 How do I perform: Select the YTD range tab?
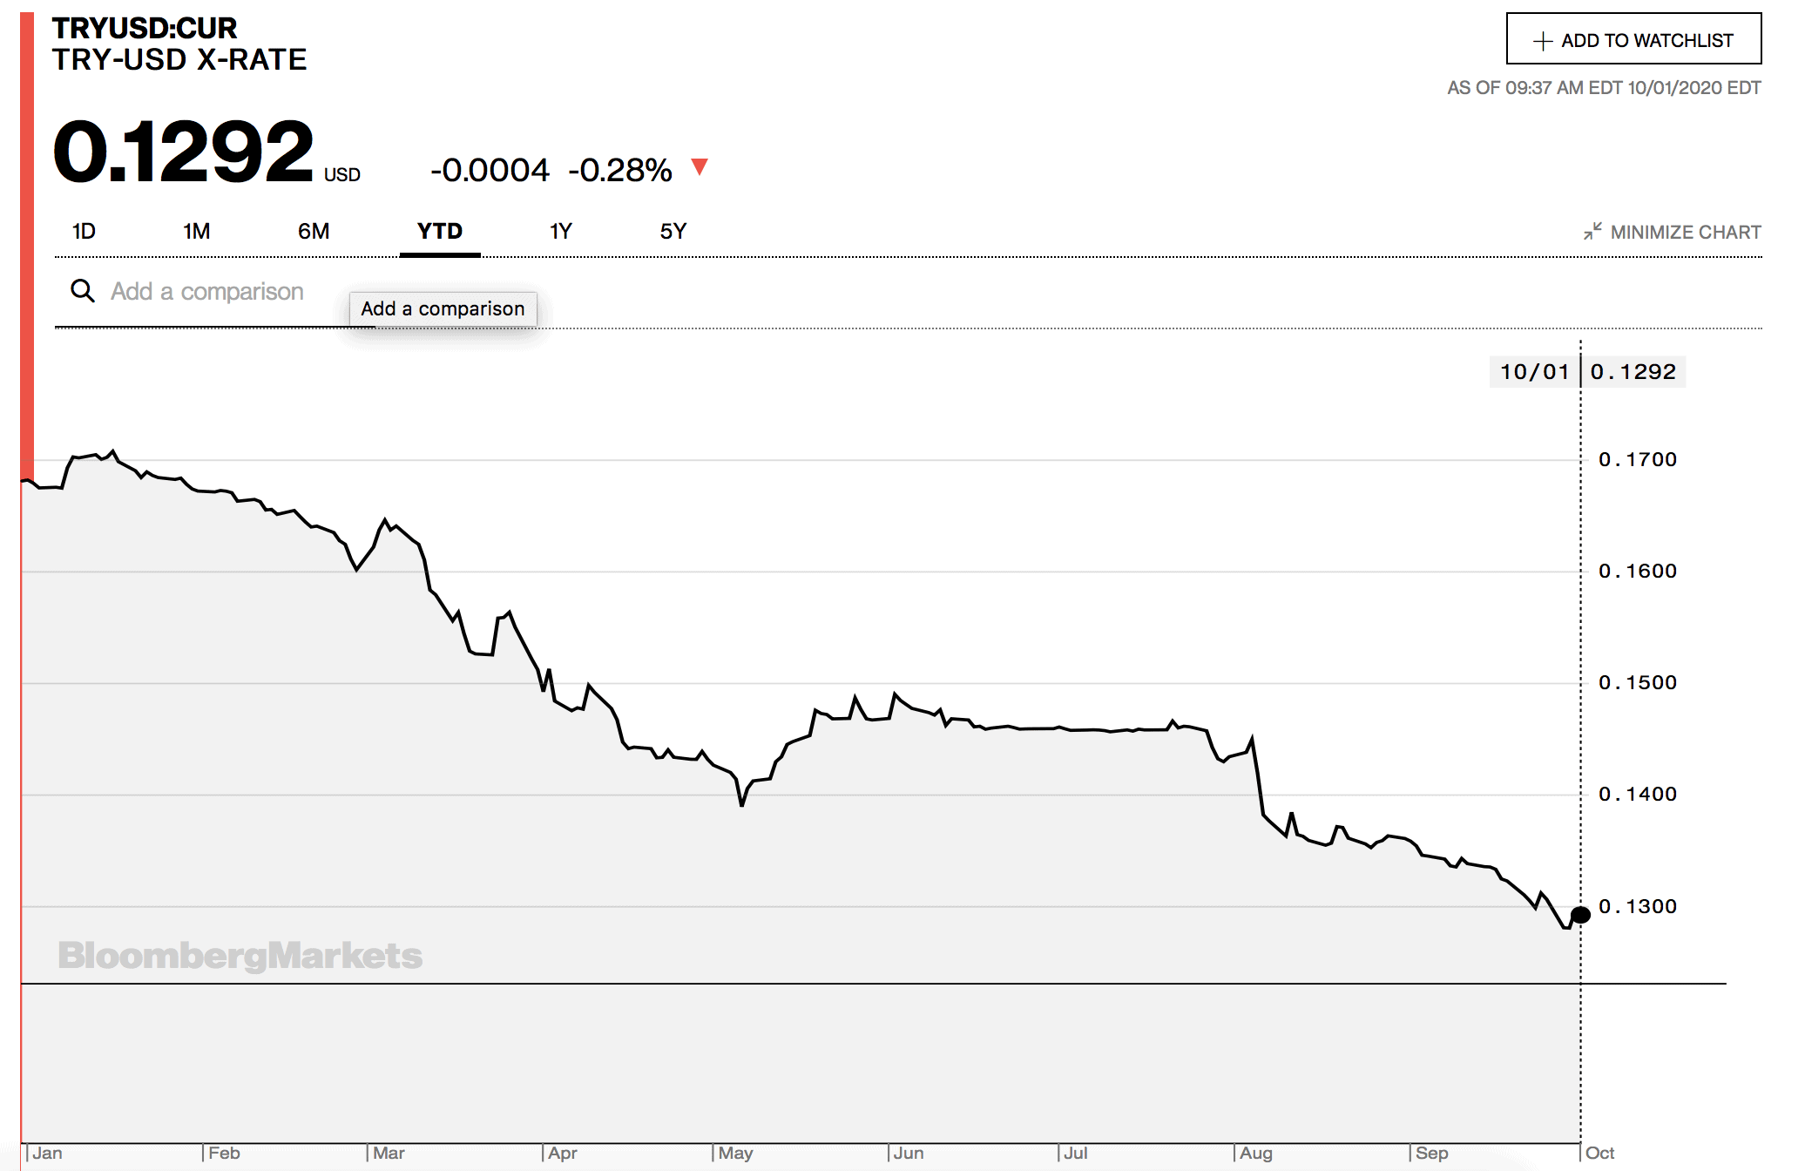pos(440,231)
